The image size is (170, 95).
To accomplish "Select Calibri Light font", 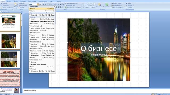I will click(x=41, y=37).
